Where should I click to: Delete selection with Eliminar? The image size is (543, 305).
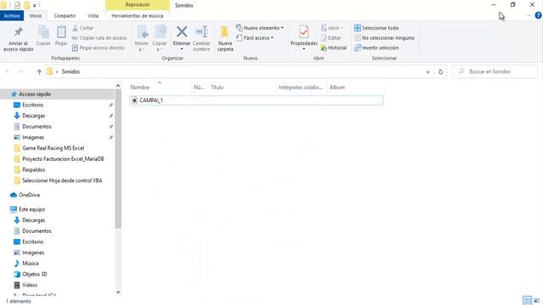182,39
